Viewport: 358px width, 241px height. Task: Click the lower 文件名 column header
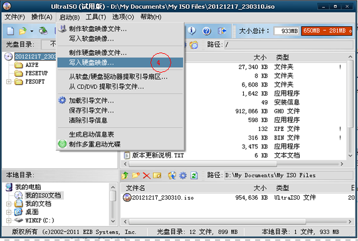pos(135,188)
